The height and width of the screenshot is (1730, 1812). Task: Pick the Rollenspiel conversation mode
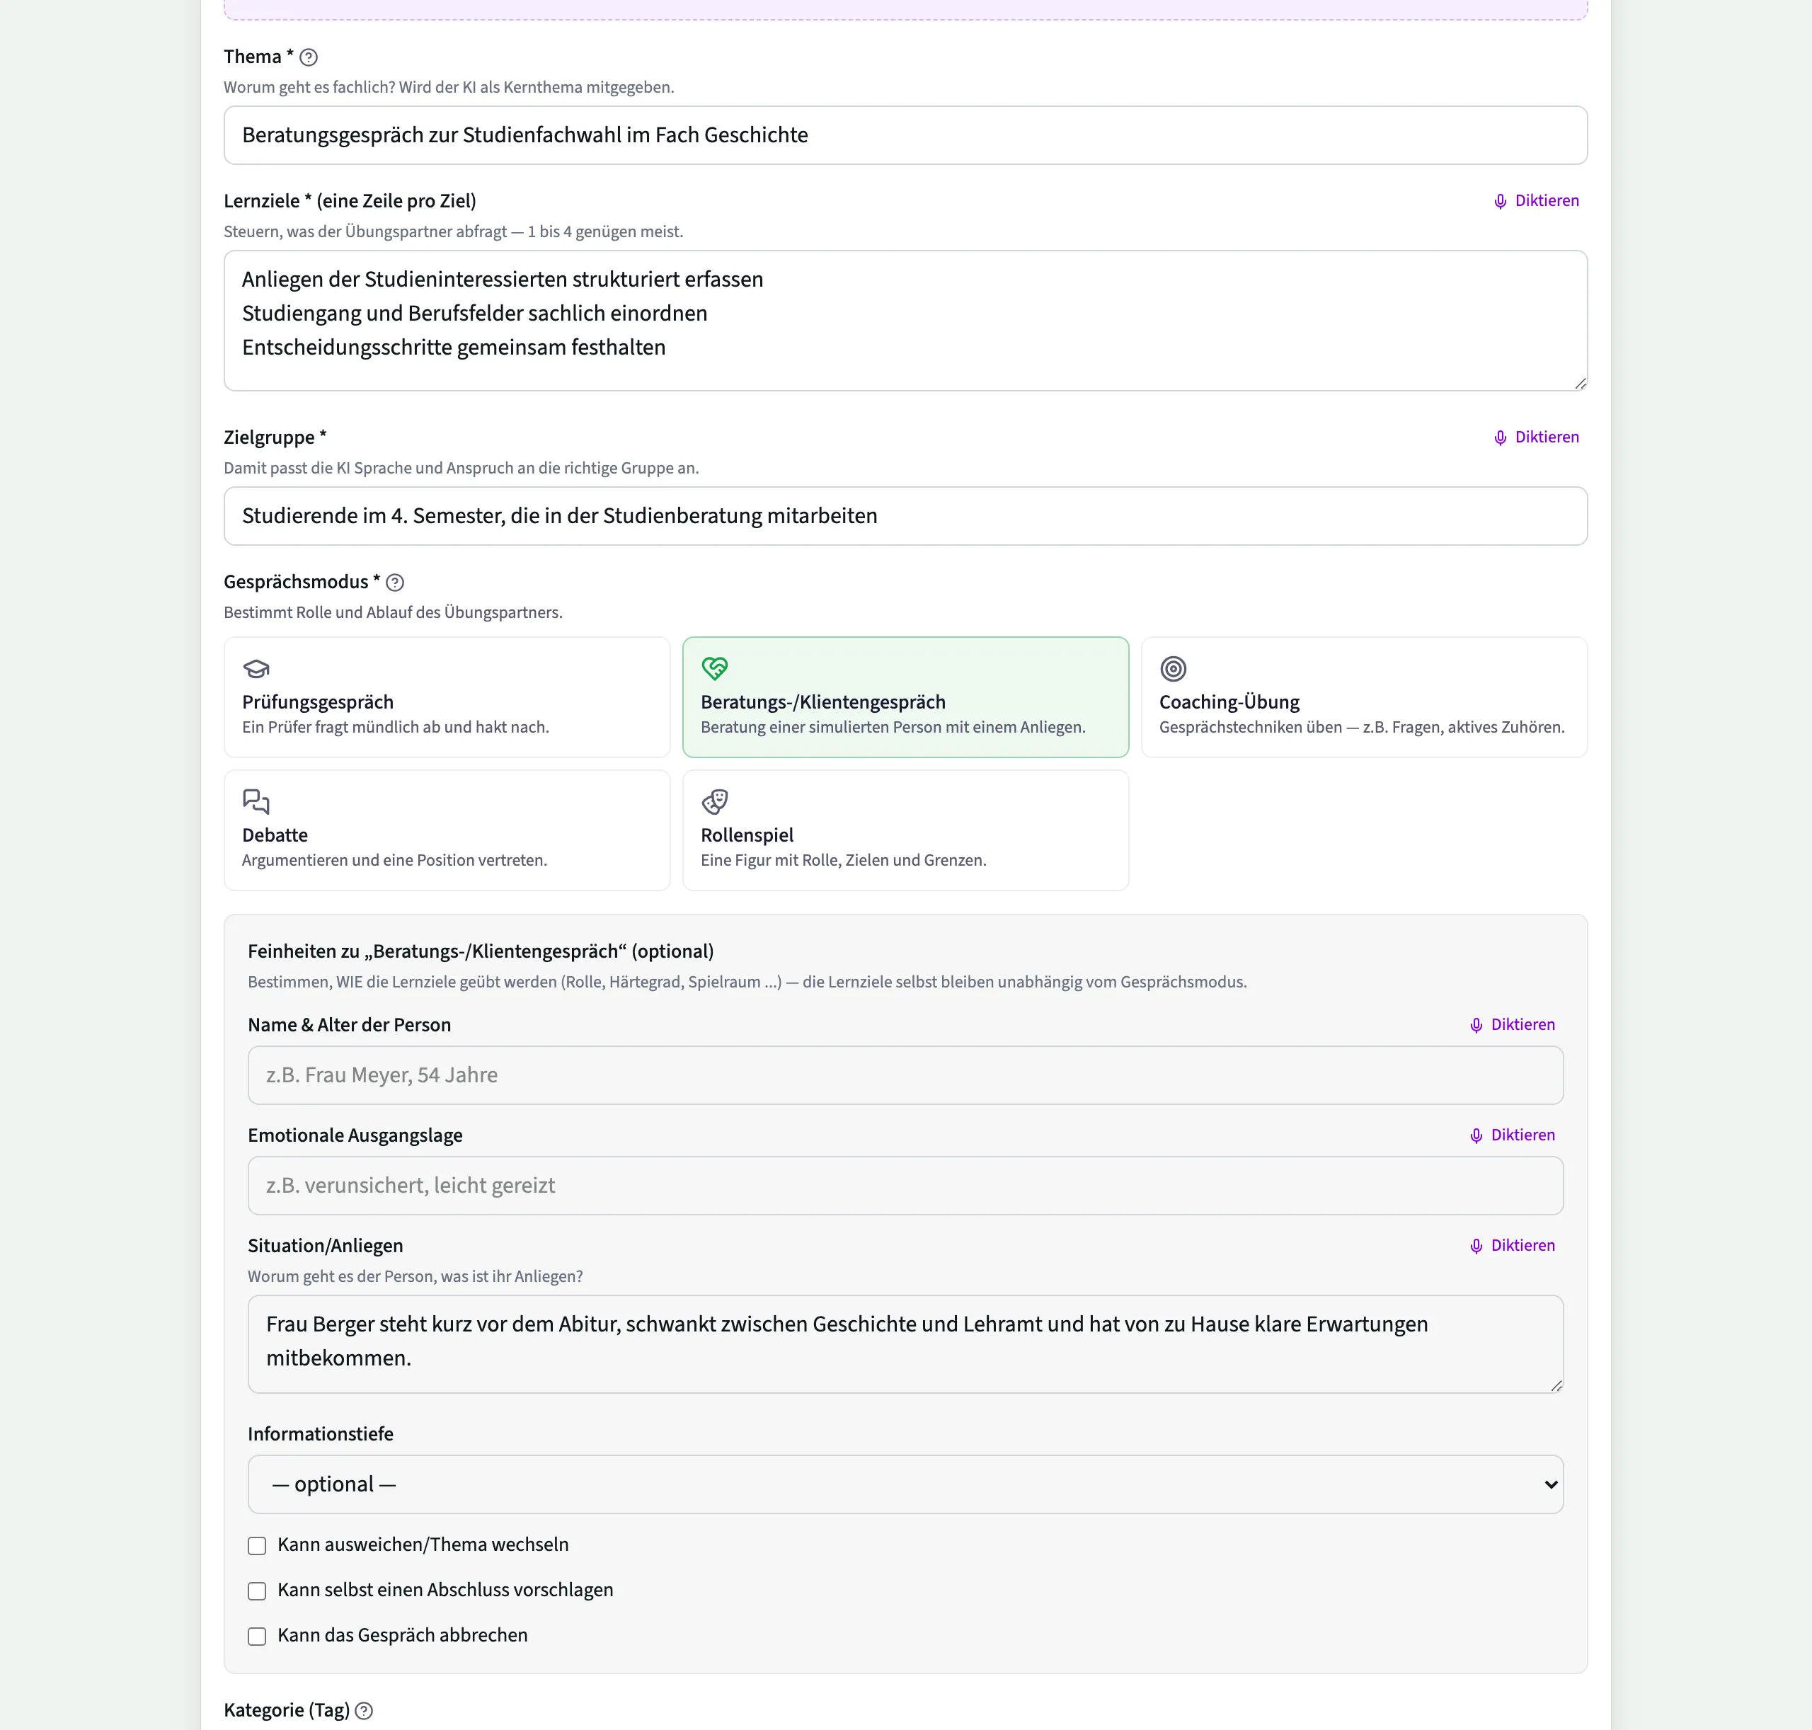coord(905,830)
